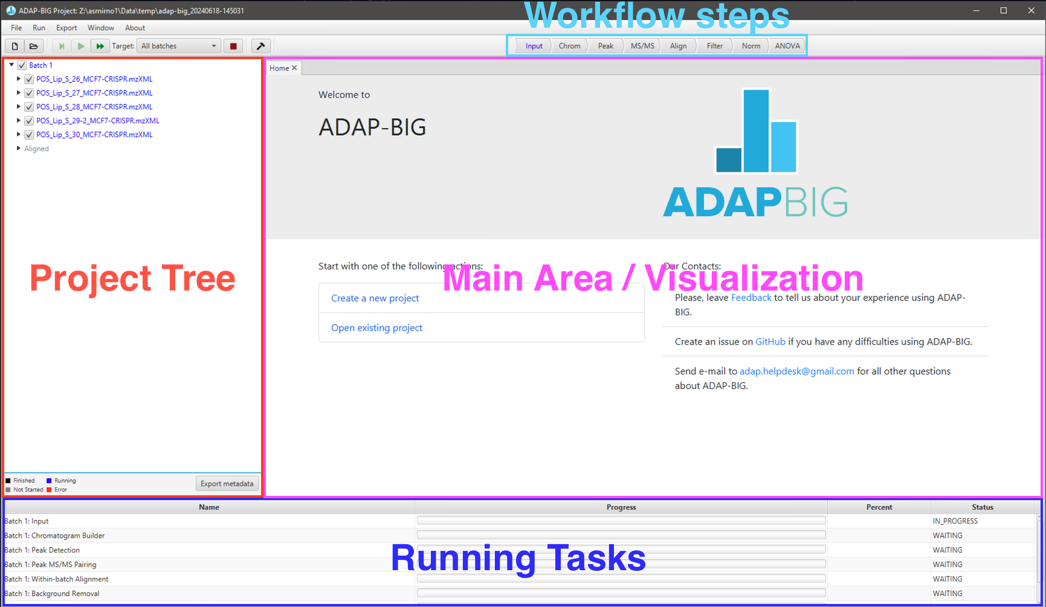Uncheck POS_Lip_S_27_MCF7-CRISPR.mzXML checkbox
The width and height of the screenshot is (1046, 607).
29,93
